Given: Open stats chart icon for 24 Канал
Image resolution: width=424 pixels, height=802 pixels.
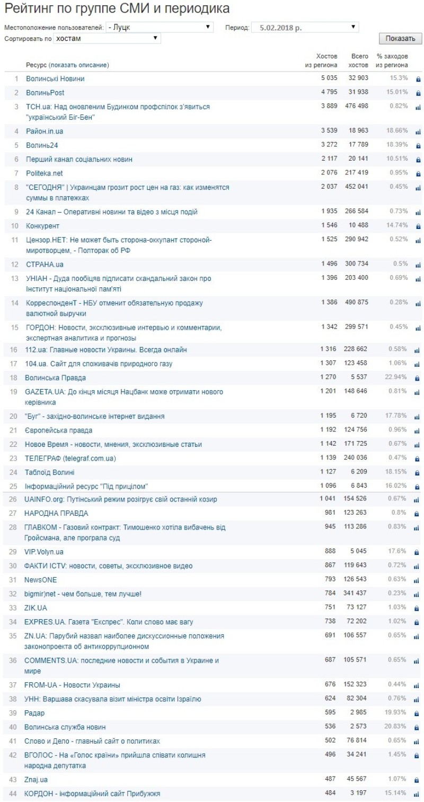Looking at the screenshot, I should (418, 213).
